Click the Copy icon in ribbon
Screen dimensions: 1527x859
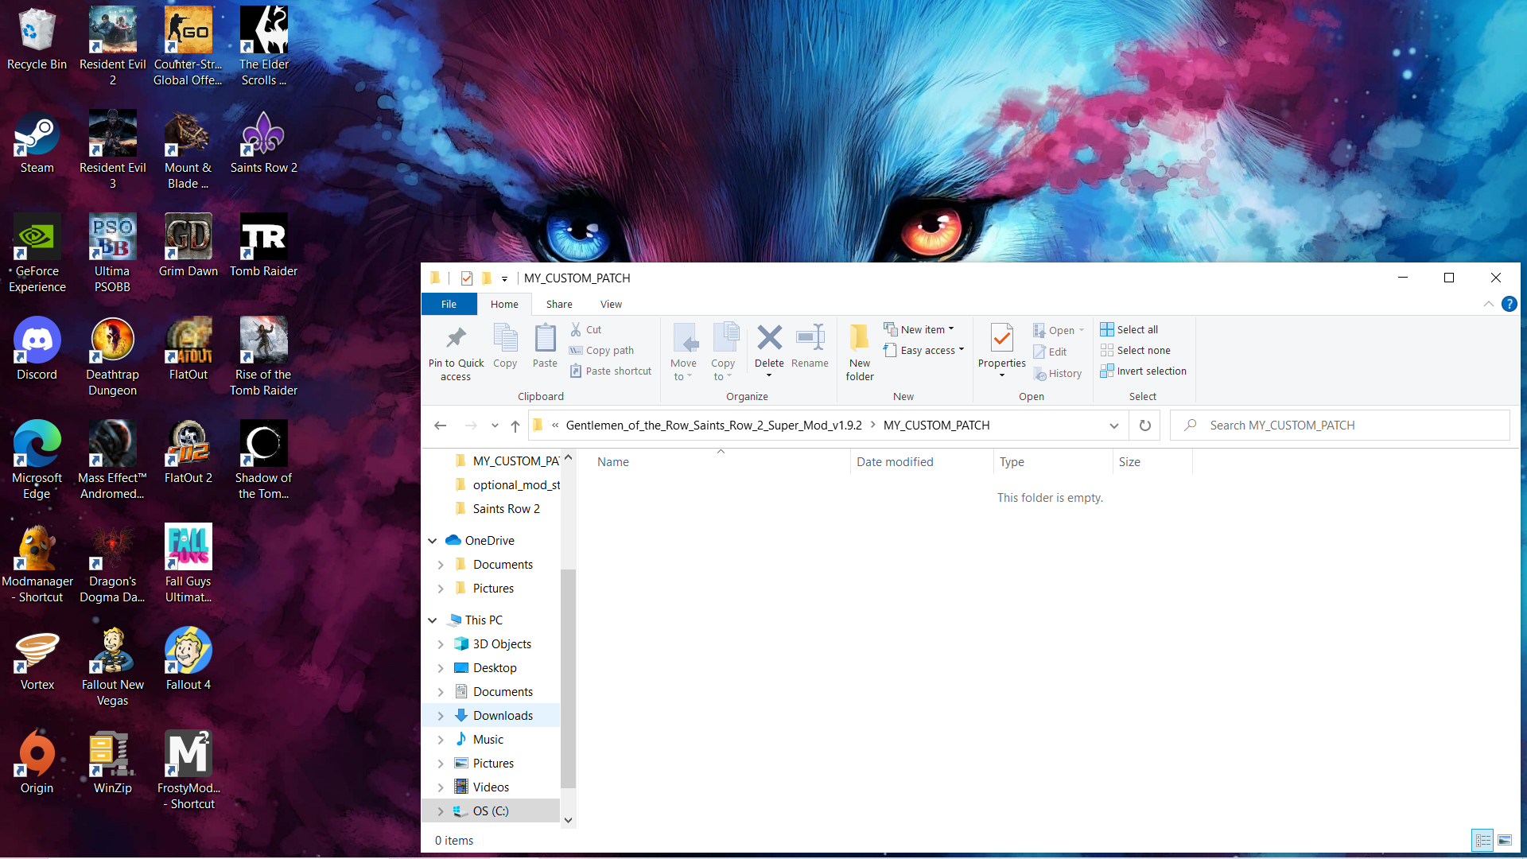[x=505, y=337]
